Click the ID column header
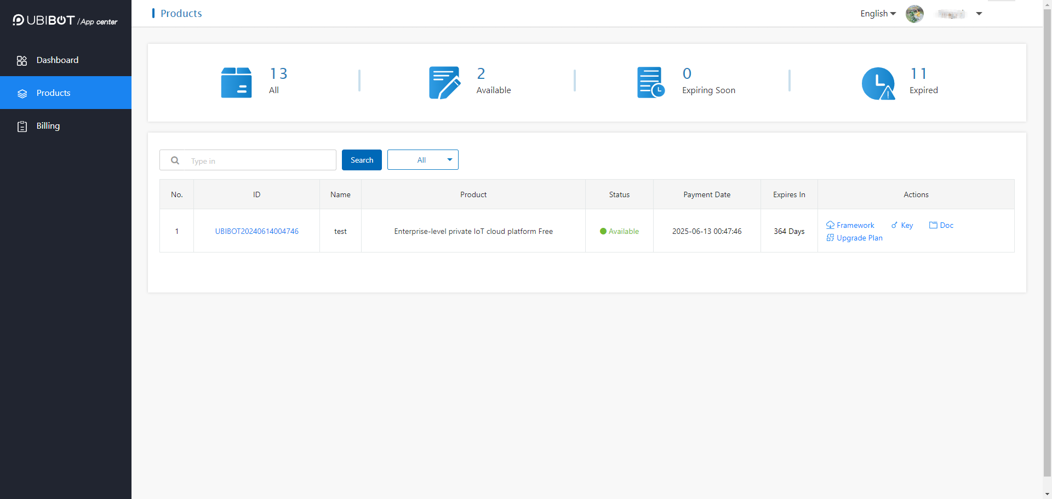The height and width of the screenshot is (499, 1052). tap(256, 194)
